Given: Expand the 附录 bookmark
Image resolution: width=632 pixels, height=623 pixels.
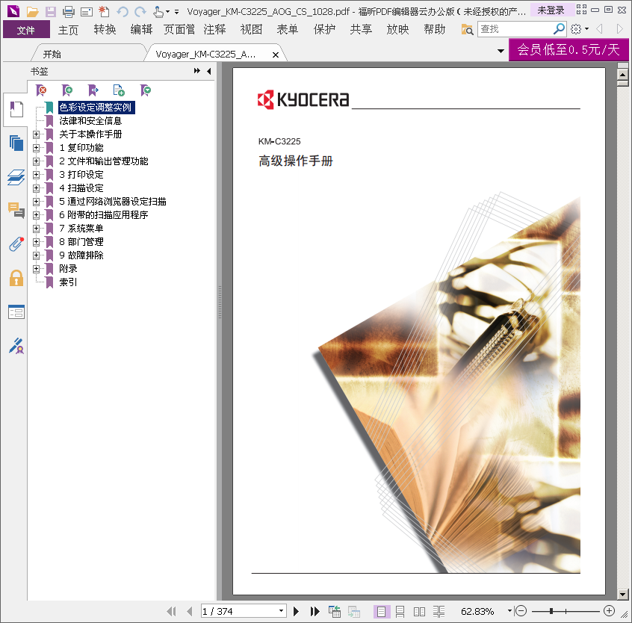Looking at the screenshot, I should [x=37, y=269].
